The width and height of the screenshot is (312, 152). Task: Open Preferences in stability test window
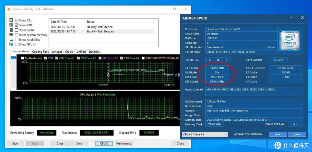(x=124, y=143)
